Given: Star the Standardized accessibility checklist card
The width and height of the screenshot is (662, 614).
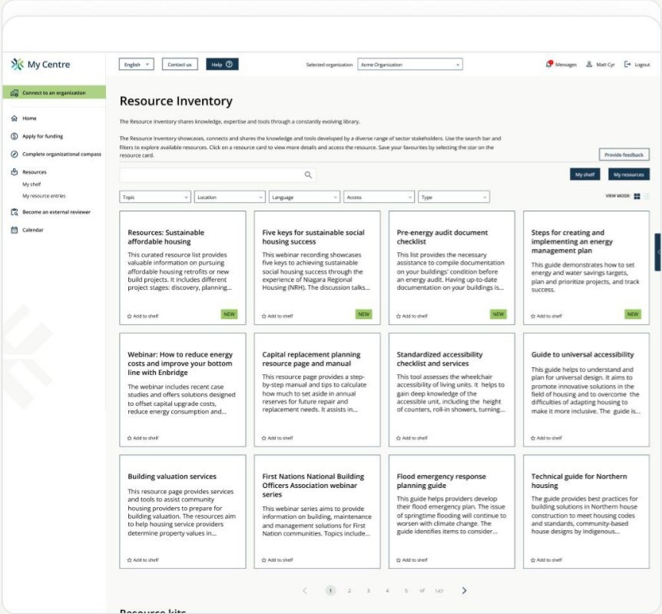Looking at the screenshot, I should (x=399, y=438).
